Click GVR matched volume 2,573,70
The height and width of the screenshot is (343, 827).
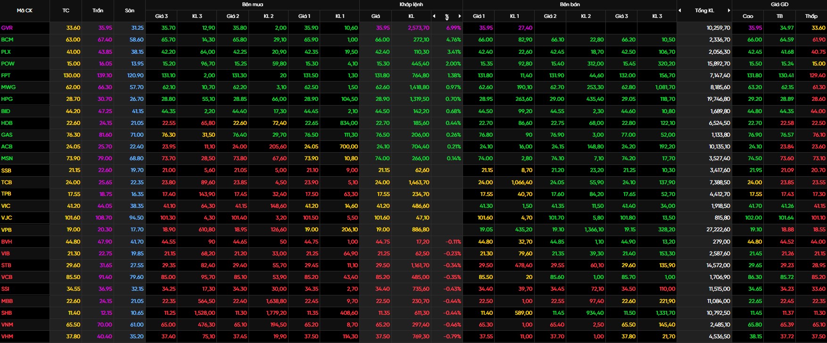419,28
